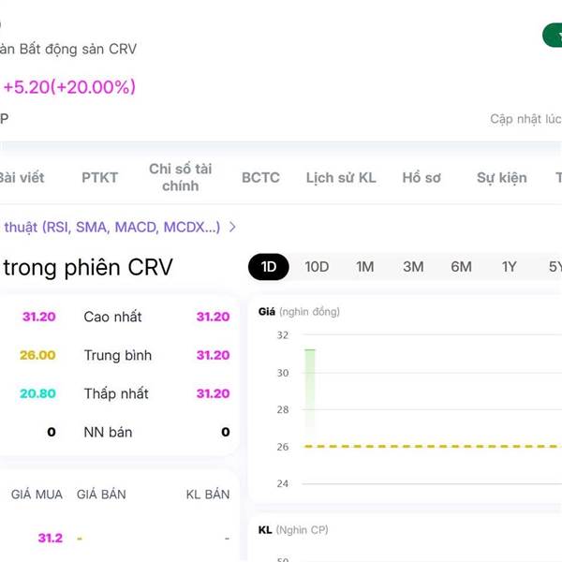Viewport: 562px width, 562px height.
Task: Switch chart to 3M range
Action: point(413,267)
